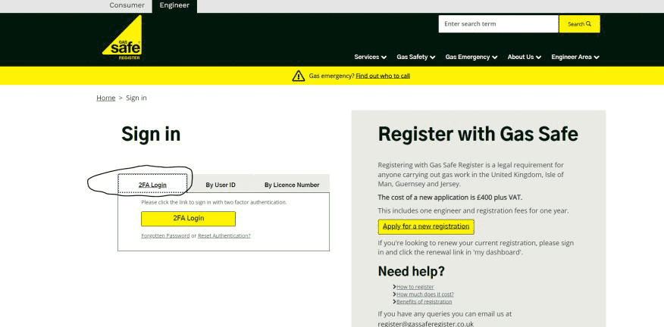Follow the Find out who to call link

[383, 76]
